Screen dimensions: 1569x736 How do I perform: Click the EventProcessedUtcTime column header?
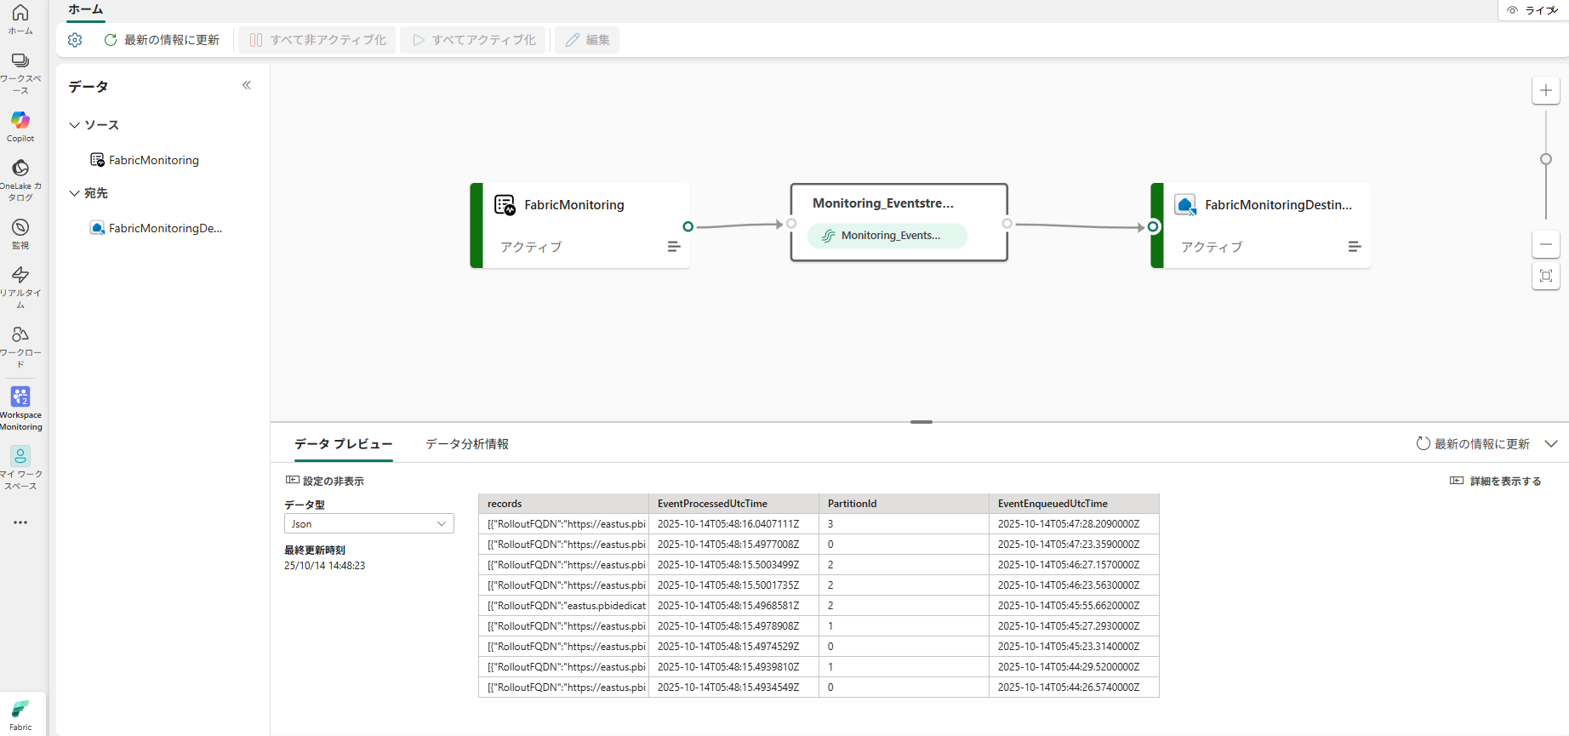pyautogui.click(x=733, y=504)
